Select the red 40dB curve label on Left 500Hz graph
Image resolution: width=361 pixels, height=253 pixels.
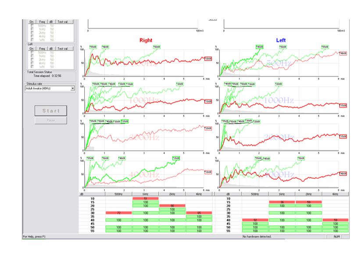pos(343,53)
